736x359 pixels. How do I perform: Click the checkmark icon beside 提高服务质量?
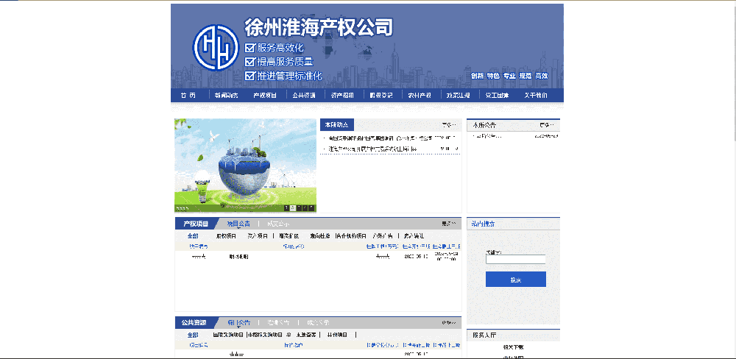[250, 62]
